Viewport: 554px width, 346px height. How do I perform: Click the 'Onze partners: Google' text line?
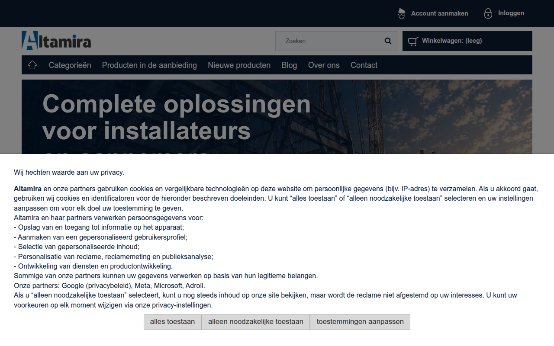click(x=110, y=285)
